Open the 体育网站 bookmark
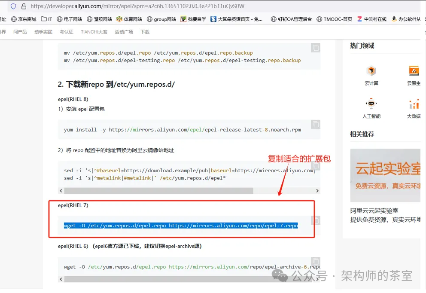Image resolution: width=426 pixels, height=293 pixels. [x=129, y=19]
